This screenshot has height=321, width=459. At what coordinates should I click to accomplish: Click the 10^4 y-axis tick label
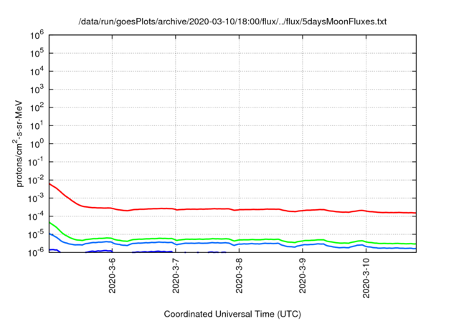click(x=37, y=72)
